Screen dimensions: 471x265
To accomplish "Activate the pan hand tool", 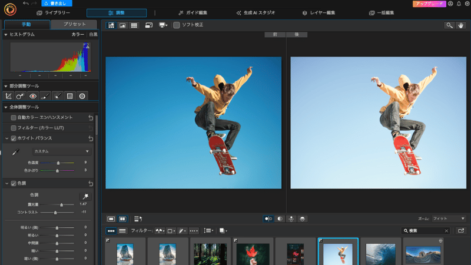I will coord(461,25).
